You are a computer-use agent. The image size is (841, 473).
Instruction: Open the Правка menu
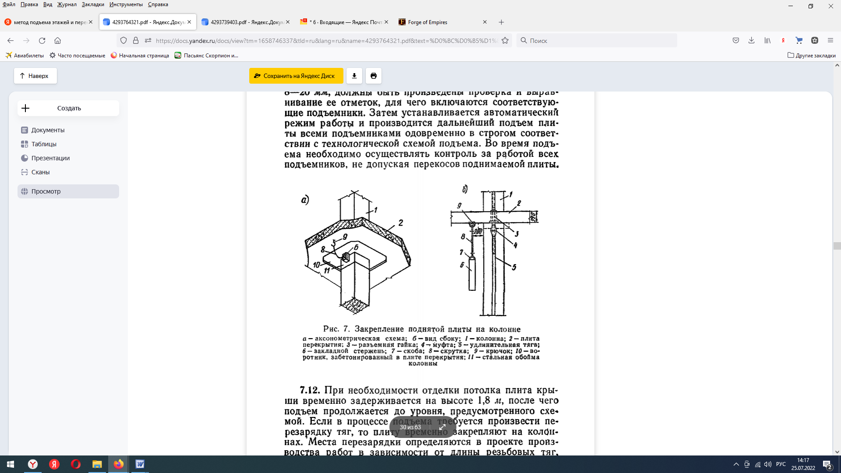[29, 4]
